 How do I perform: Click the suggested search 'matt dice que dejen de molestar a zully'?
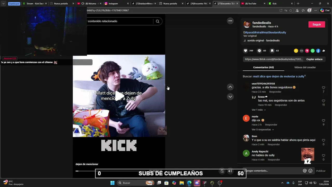click(279, 76)
